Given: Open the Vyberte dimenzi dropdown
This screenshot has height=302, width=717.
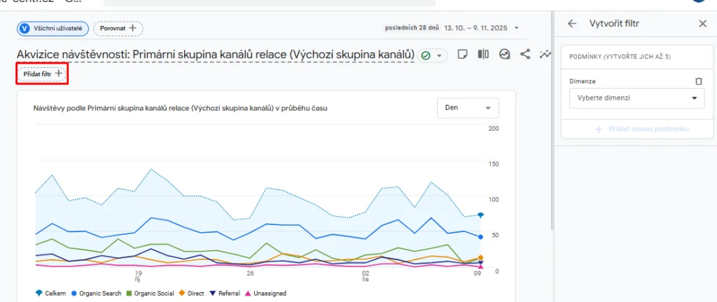Looking at the screenshot, I should (x=636, y=98).
